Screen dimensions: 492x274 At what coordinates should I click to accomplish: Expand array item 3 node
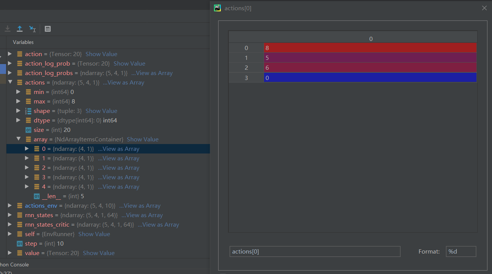(x=27, y=177)
